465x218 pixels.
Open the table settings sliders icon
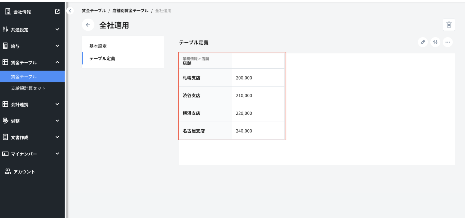pos(435,42)
